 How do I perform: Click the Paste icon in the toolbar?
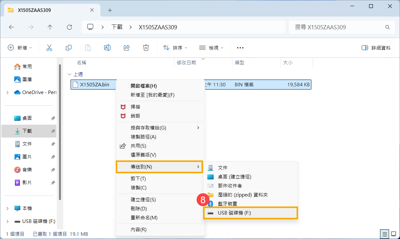88,47
